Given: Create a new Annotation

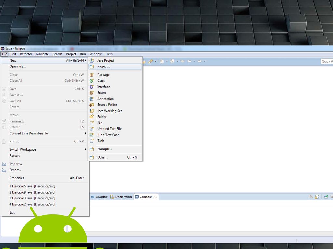Looking at the screenshot, I should 115,99.
